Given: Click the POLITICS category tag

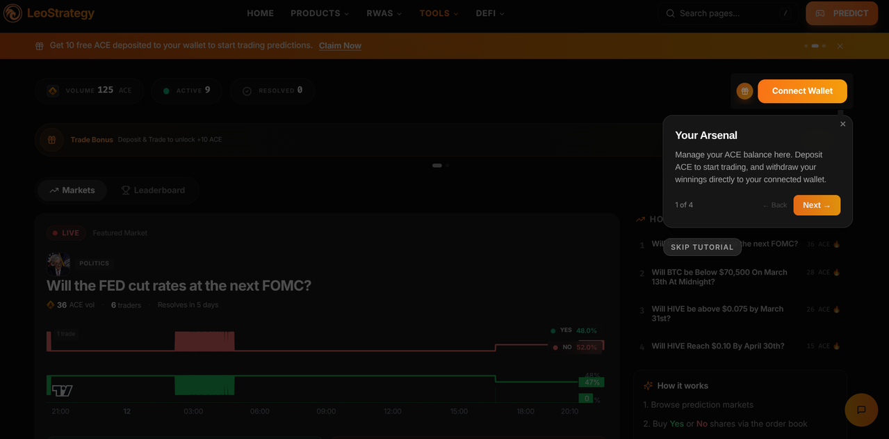Looking at the screenshot, I should [95, 264].
